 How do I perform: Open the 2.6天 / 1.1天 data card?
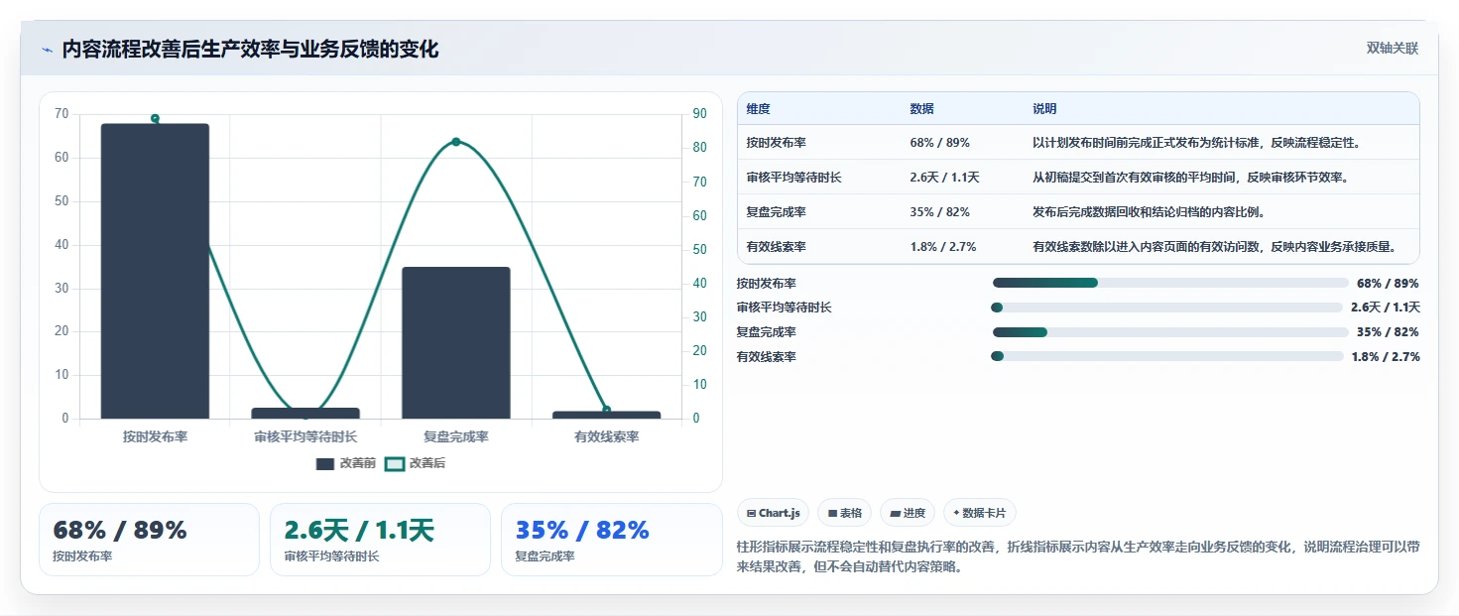pyautogui.click(x=380, y=540)
